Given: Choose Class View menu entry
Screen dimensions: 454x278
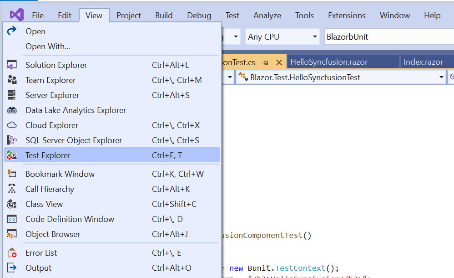Looking at the screenshot, I should coord(111,204).
